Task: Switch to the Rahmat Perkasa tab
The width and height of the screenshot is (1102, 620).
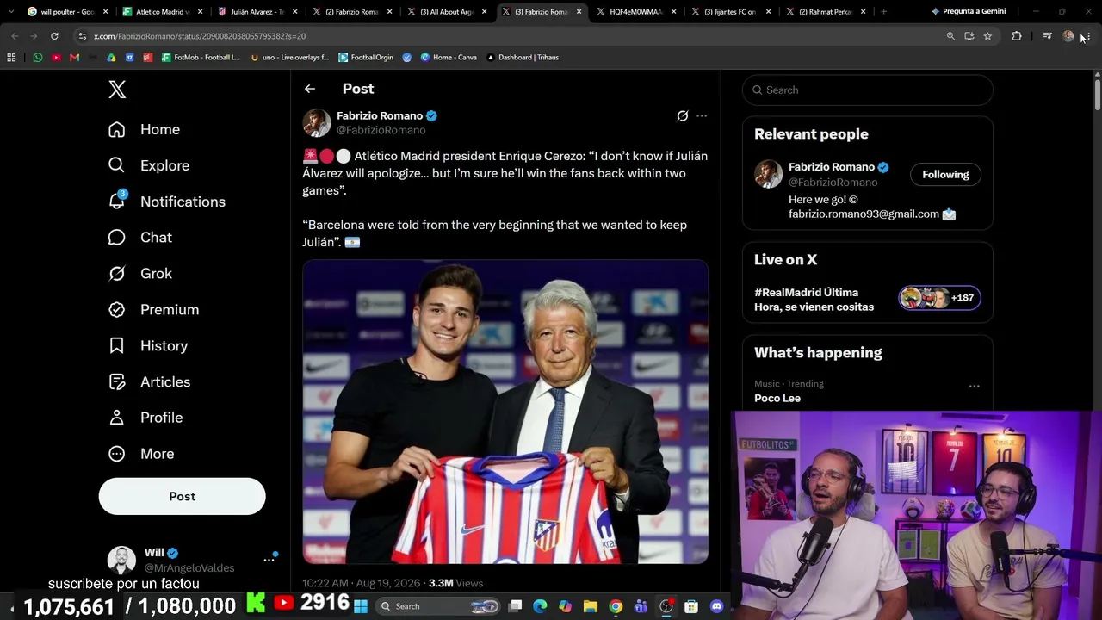Action: coord(826,12)
